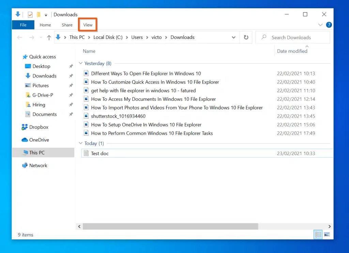Click the Refresh icon beside the address bar
349x253 pixels.
pyautogui.click(x=246, y=37)
